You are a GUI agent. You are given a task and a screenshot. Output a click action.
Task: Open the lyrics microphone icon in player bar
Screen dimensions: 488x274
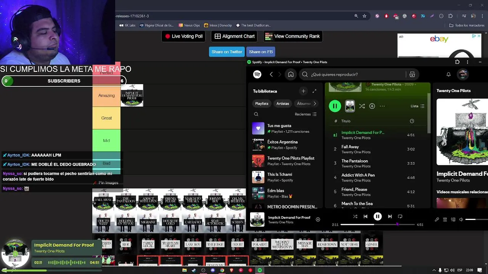(x=437, y=220)
